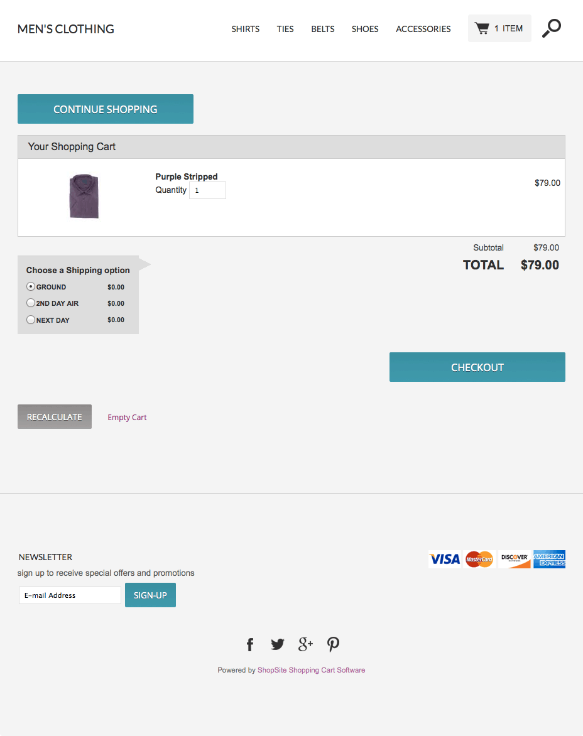Go to Accessories in navigation
Image resolution: width=583 pixels, height=736 pixels.
click(423, 29)
